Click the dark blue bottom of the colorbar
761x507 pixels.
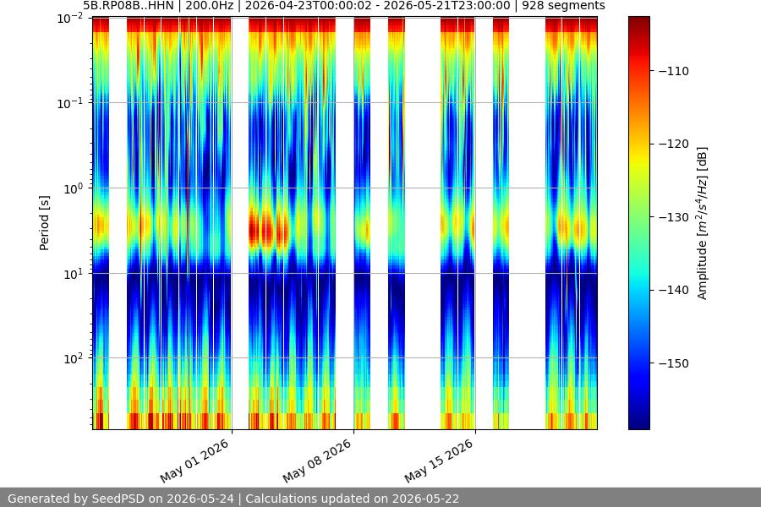pyautogui.click(x=638, y=420)
